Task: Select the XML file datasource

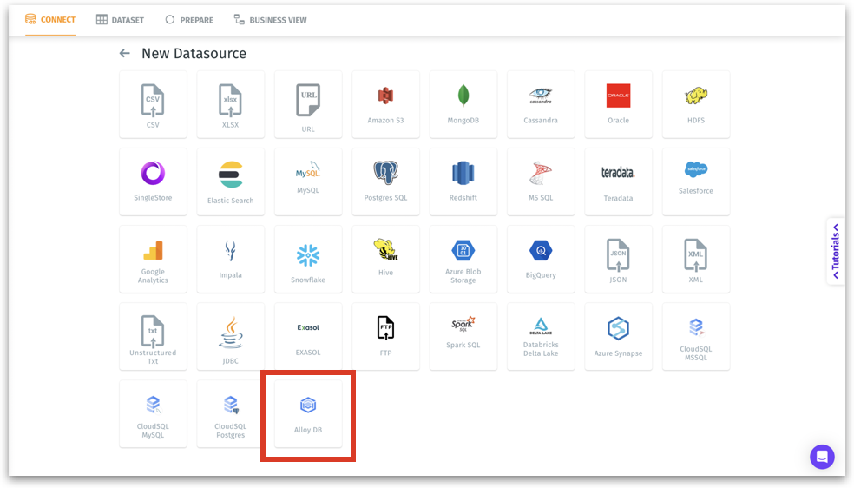Action: coord(696,260)
